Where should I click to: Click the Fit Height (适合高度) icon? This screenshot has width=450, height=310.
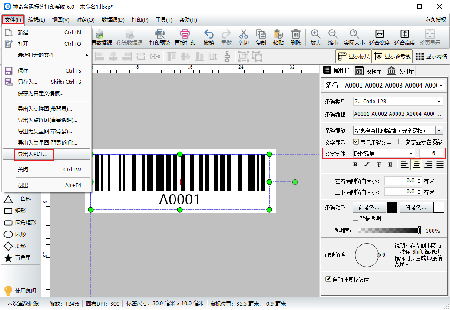click(x=405, y=37)
